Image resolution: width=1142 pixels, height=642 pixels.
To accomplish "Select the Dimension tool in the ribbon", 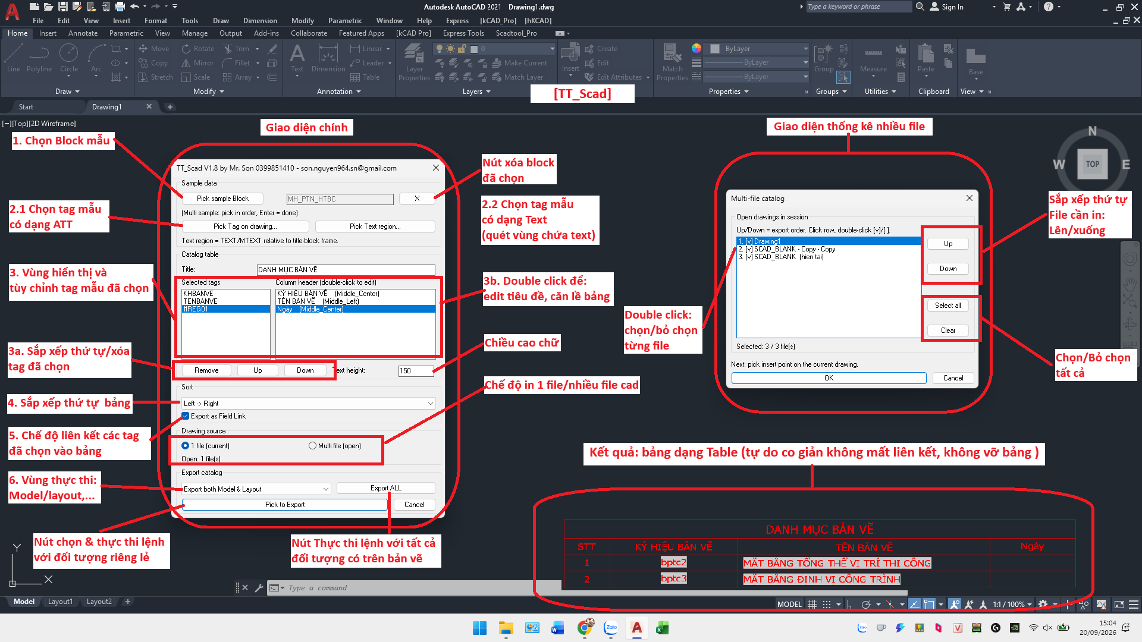I will pos(328,58).
